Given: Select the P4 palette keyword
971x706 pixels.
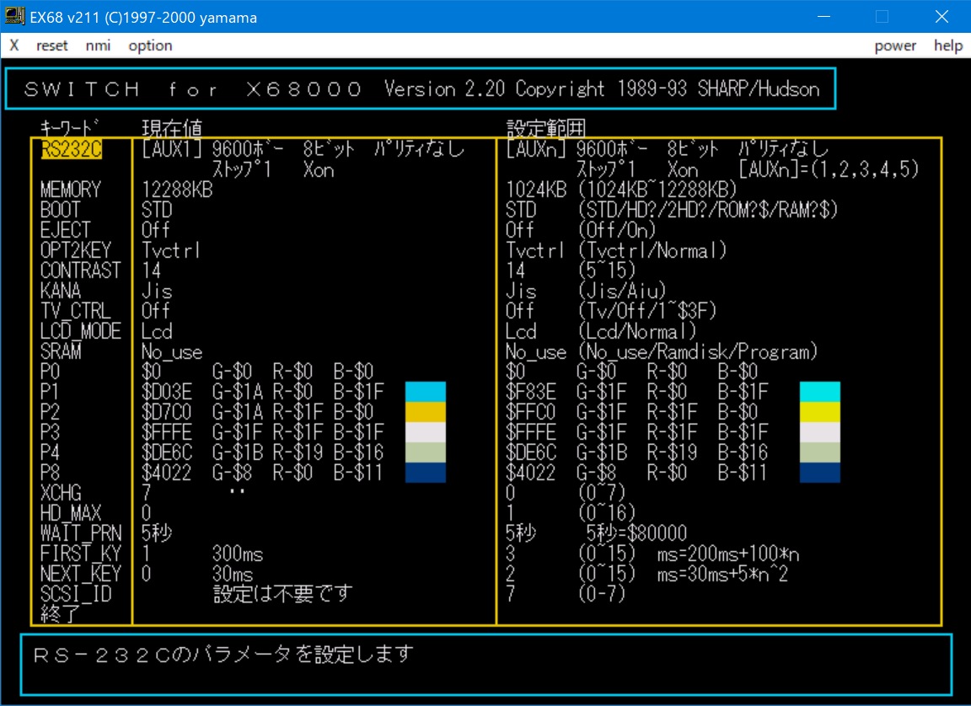Looking at the screenshot, I should [x=51, y=453].
